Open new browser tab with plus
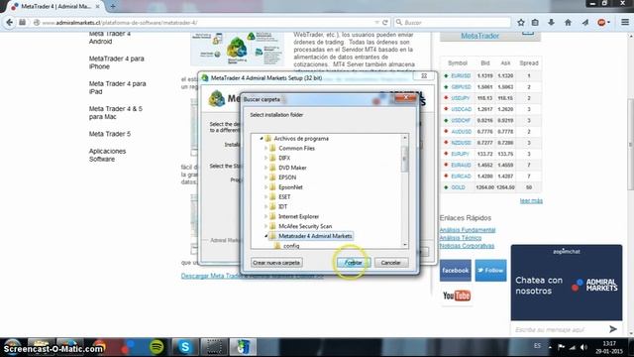The width and height of the screenshot is (634, 357). (x=113, y=7)
